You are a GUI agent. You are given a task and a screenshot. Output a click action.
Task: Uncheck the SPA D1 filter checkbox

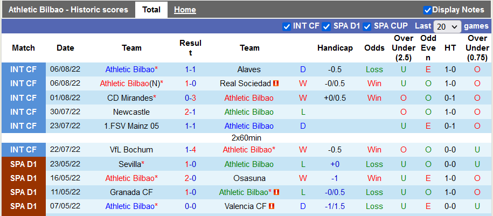(327, 26)
